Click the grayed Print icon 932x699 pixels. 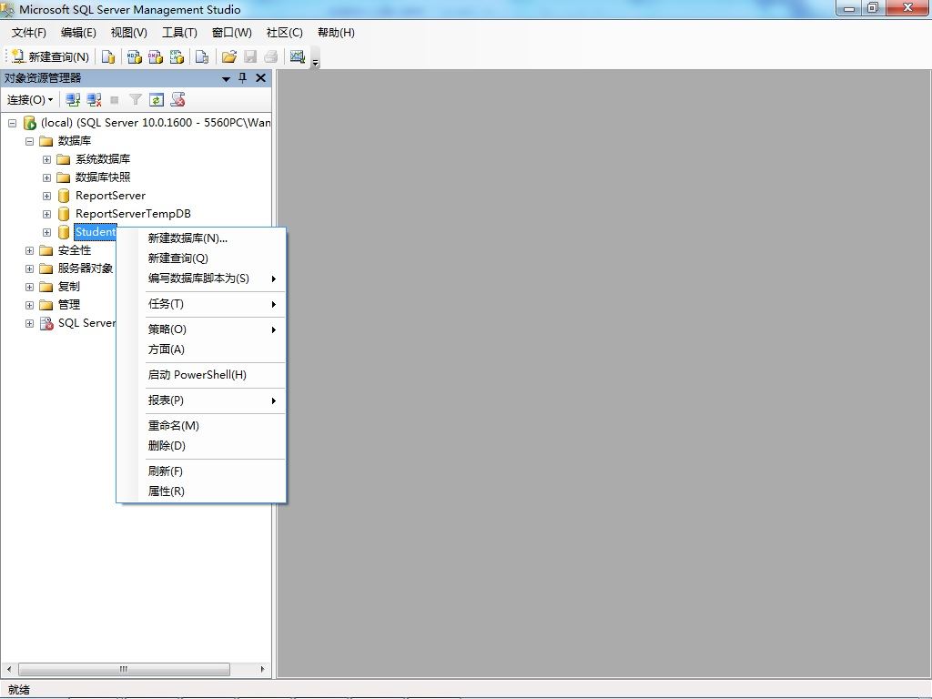[x=271, y=56]
